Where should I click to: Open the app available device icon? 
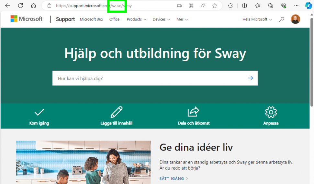[179, 6]
